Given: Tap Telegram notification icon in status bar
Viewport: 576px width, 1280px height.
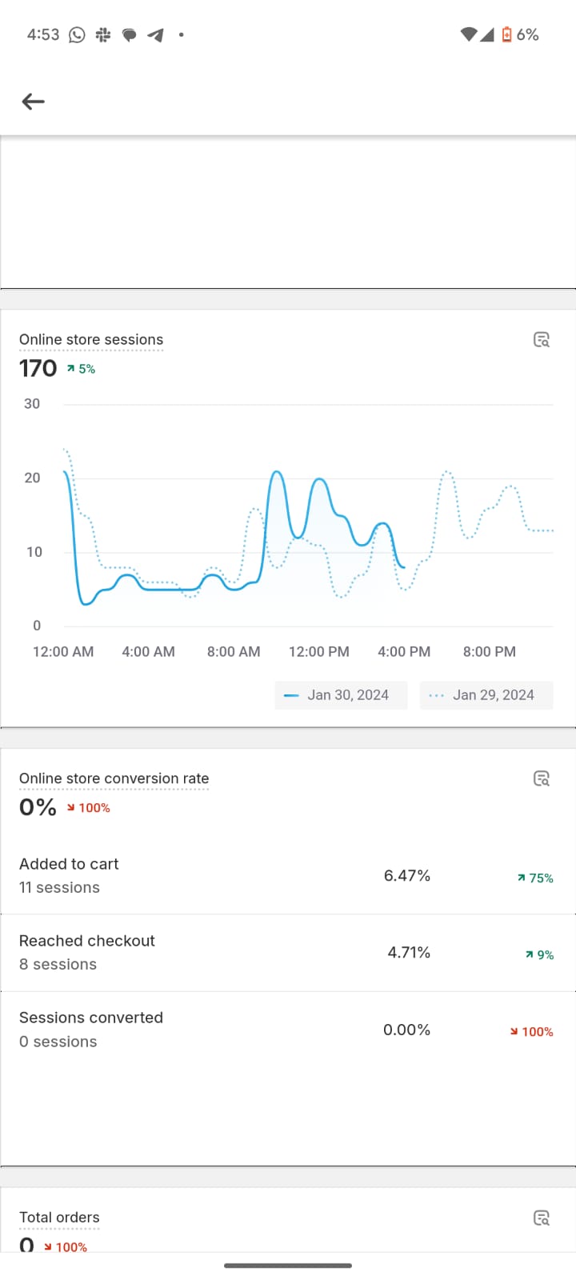Looking at the screenshot, I should tap(155, 34).
